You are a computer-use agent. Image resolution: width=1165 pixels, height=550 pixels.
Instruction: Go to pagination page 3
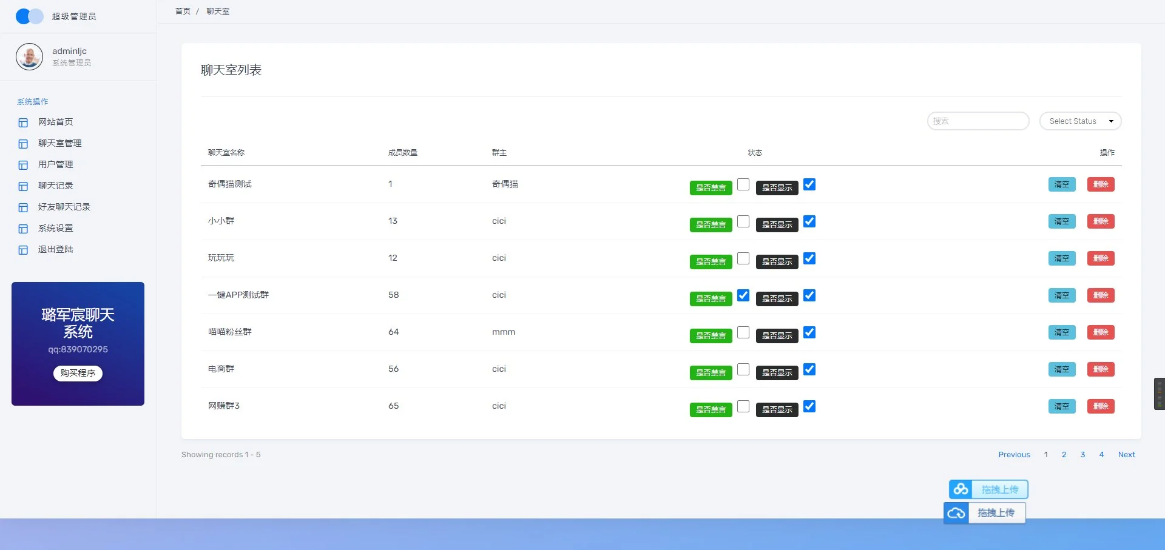tap(1082, 455)
